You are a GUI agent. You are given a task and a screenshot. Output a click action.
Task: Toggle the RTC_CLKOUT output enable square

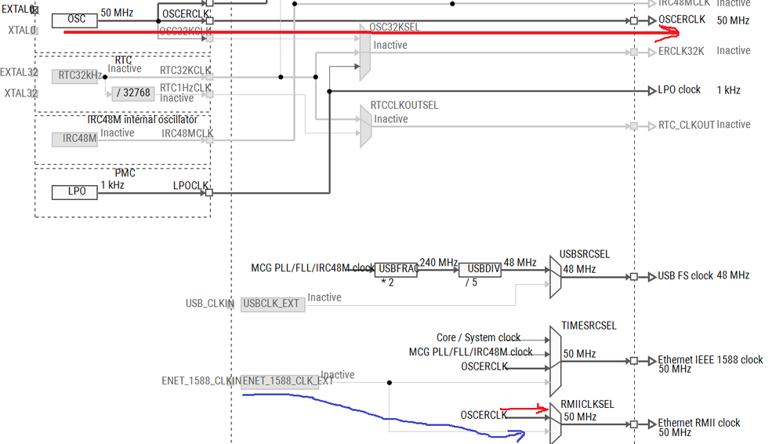[x=634, y=126]
